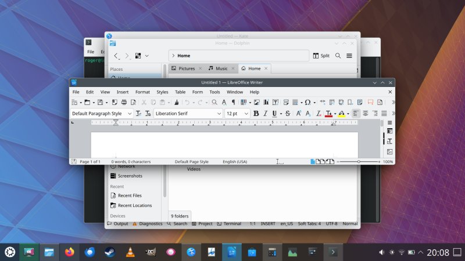Viewport: 465px width, 261px height.
Task: Open the Default Paragraph Style dropdown
Action: click(130, 114)
